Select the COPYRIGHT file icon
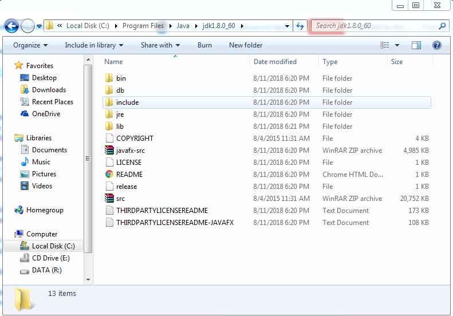This screenshot has height=316, width=453. click(109, 139)
